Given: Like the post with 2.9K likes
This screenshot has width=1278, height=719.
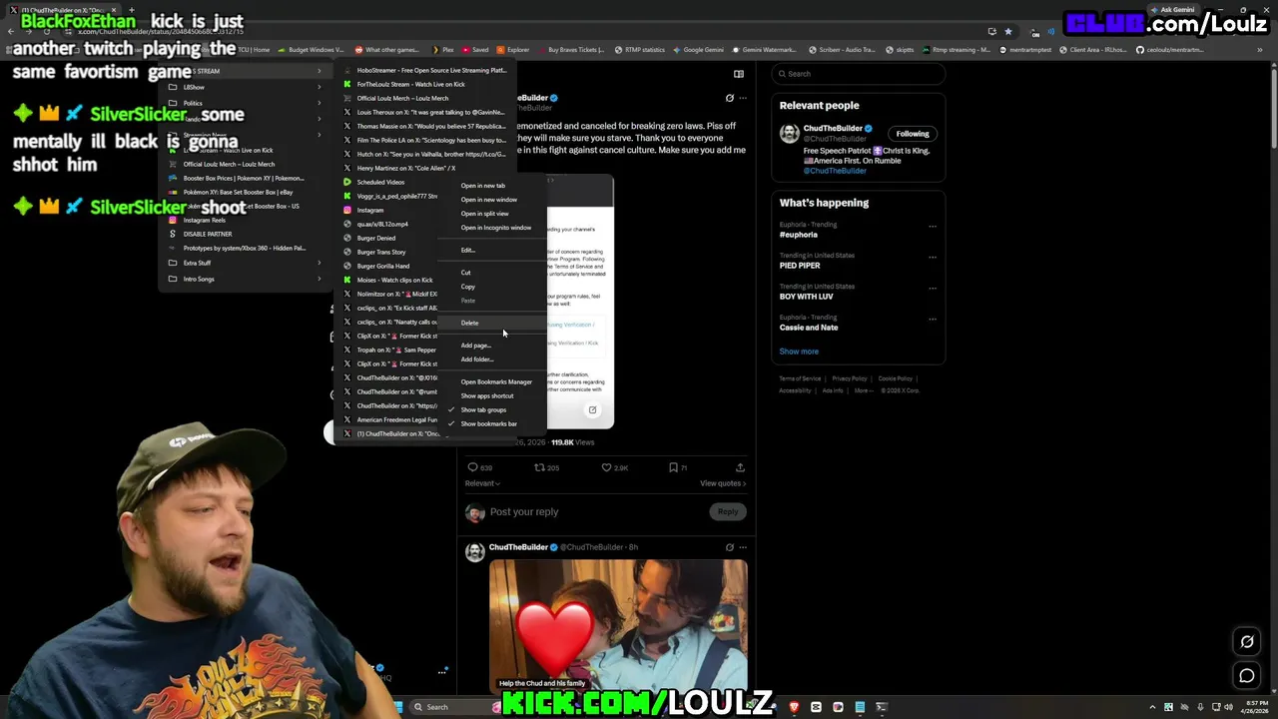Looking at the screenshot, I should tap(617, 467).
